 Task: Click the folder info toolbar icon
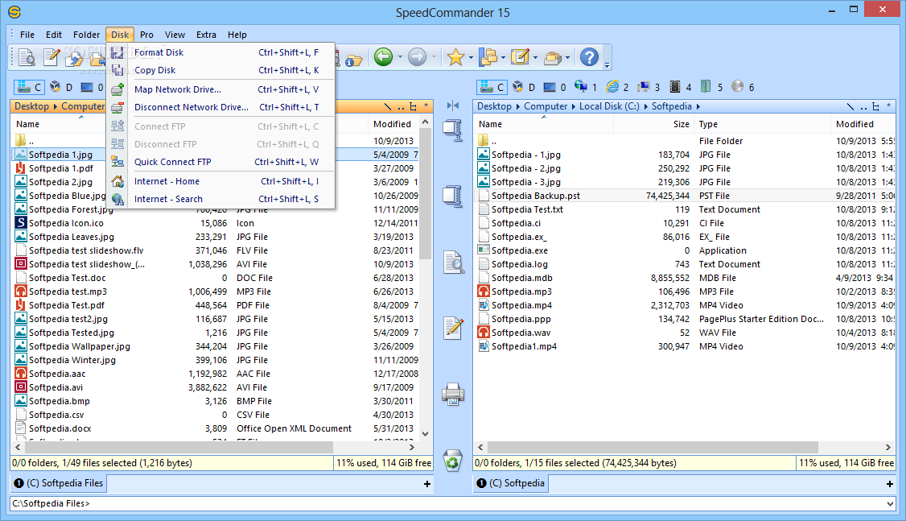[353, 60]
